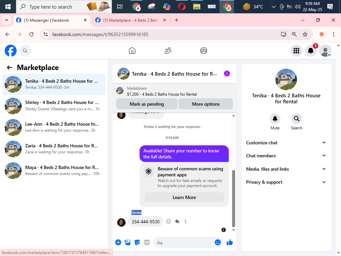Viewport: 341px width, 256px height.
Task: Click More options button
Action: [x=206, y=104]
